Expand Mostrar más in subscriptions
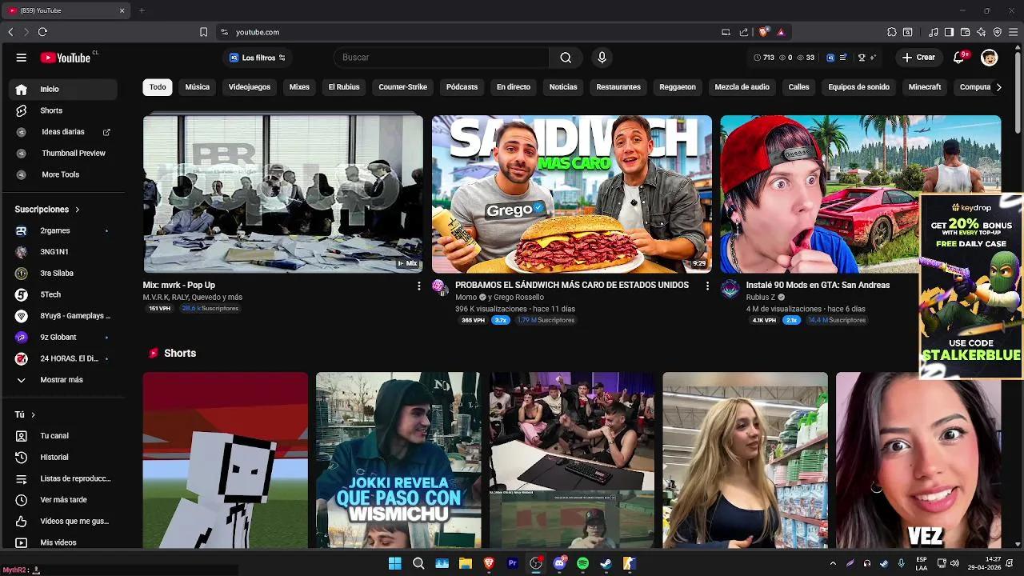The height and width of the screenshot is (576, 1024). [x=60, y=380]
